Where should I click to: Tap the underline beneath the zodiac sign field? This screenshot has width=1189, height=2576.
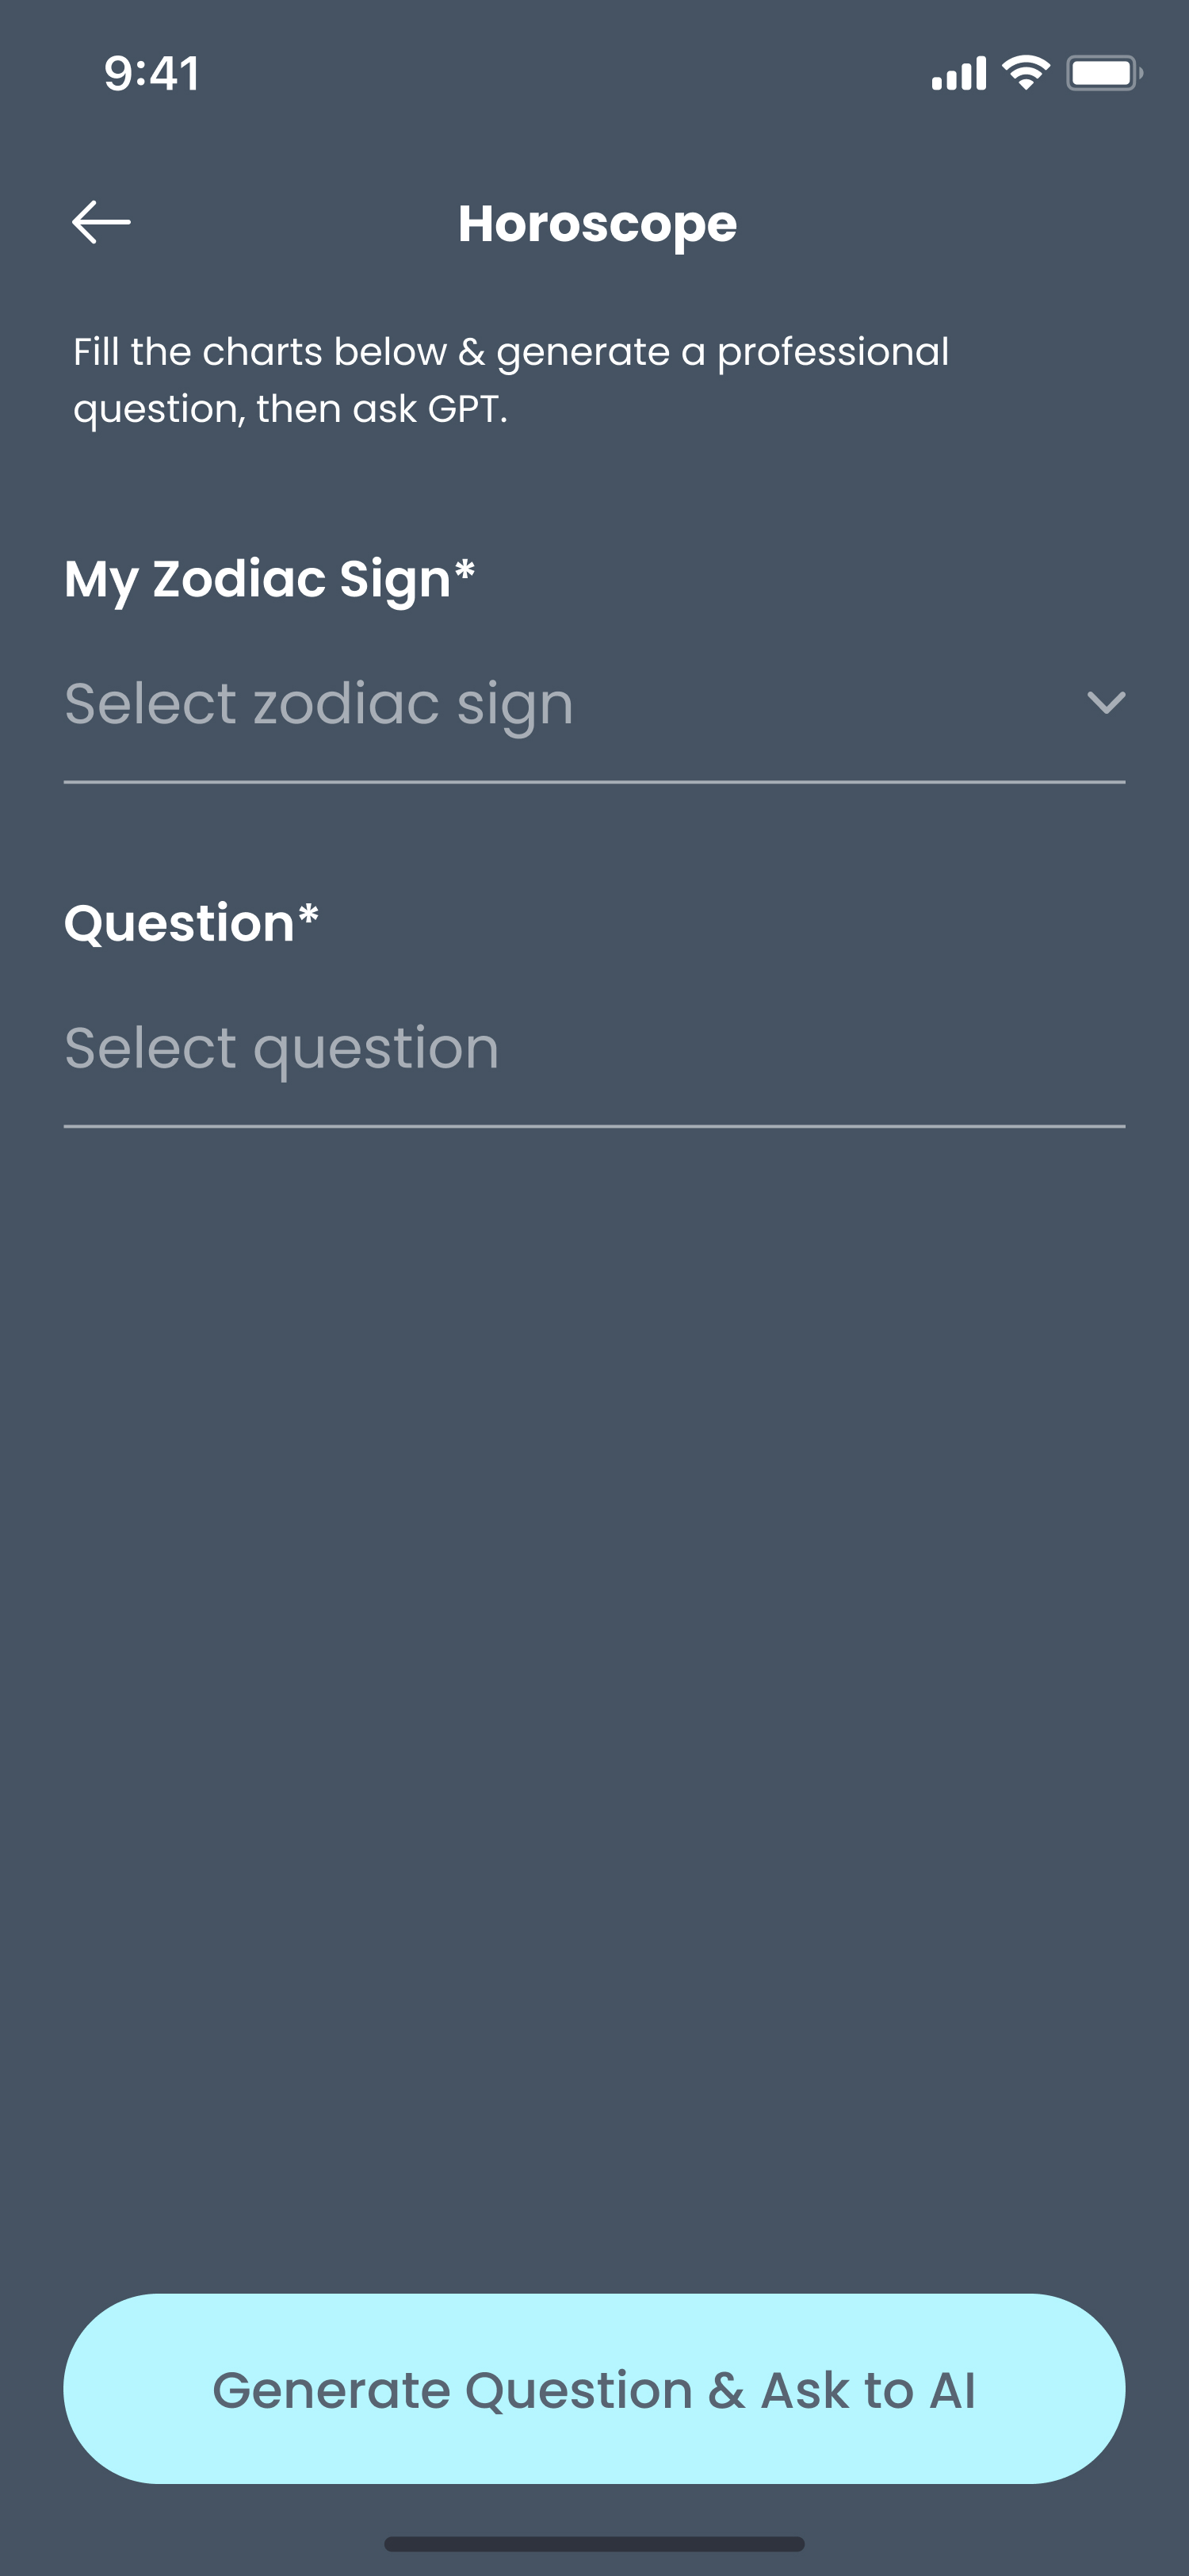point(594,782)
